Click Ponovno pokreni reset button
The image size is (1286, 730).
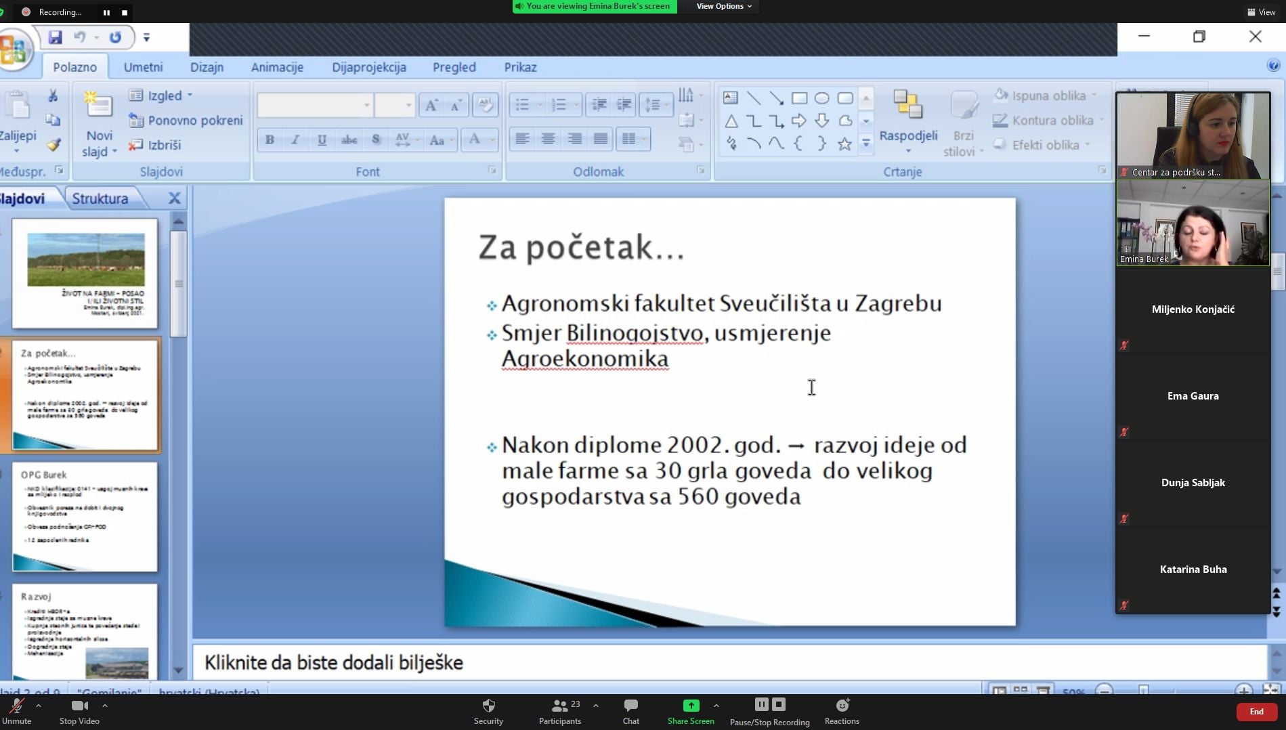pos(186,120)
